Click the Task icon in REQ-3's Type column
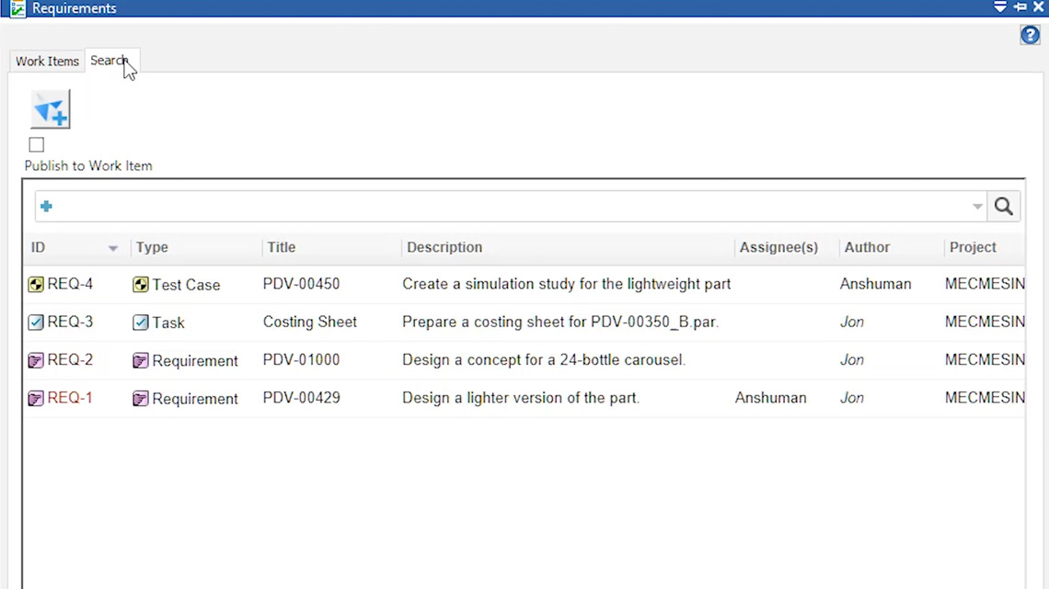The height and width of the screenshot is (589, 1049). point(140,322)
